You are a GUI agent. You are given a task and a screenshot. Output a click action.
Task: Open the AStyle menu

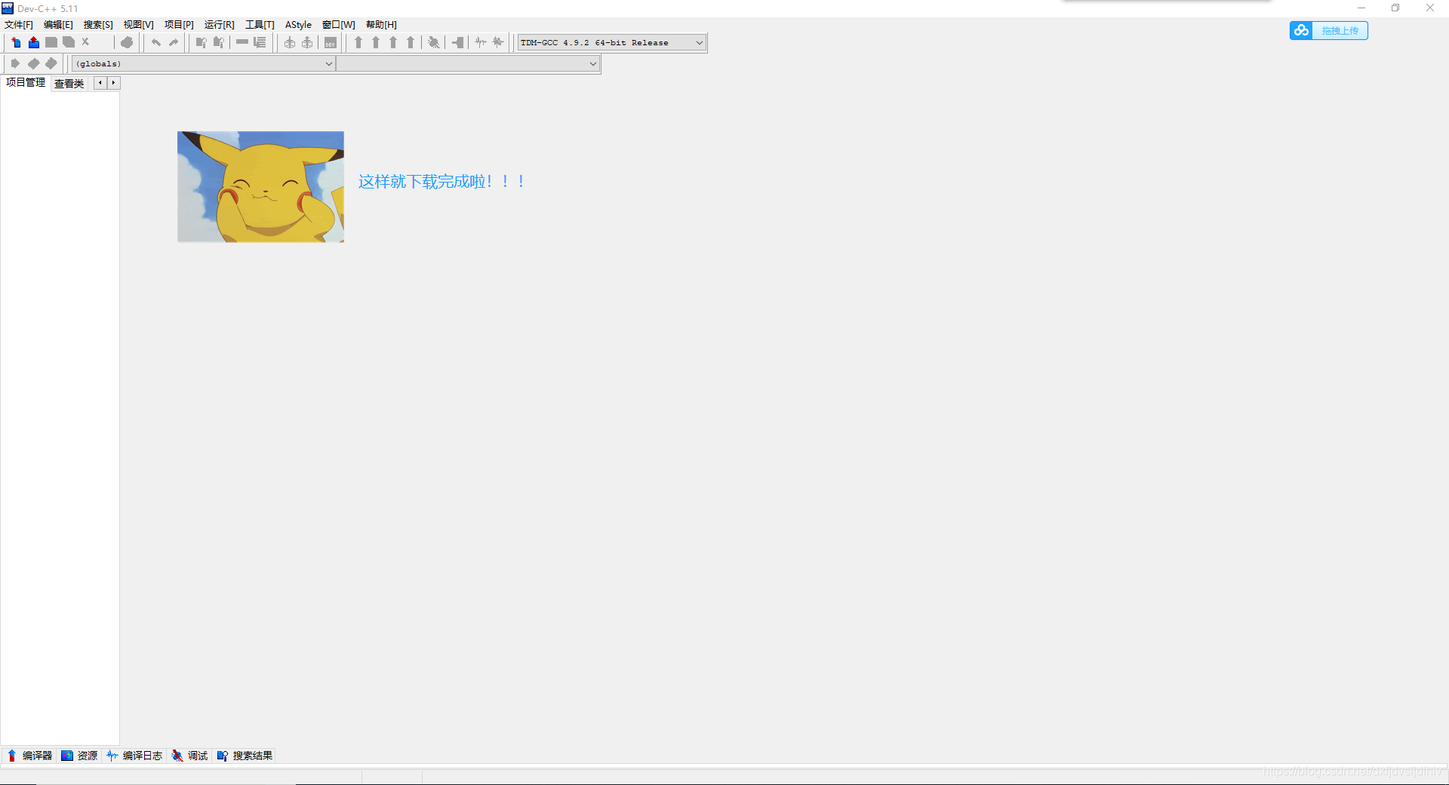pyautogui.click(x=298, y=25)
